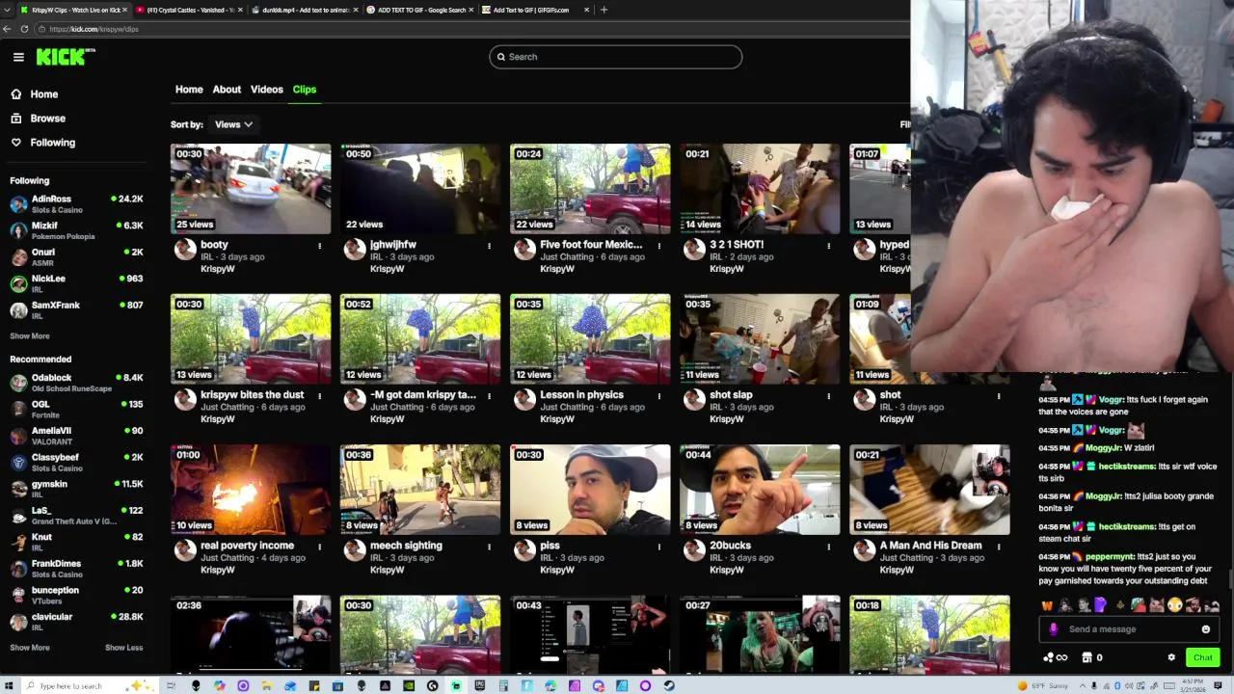Open Odablock channel in Recommended list
Image resolution: width=1234 pixels, height=694 pixels.
(76, 383)
